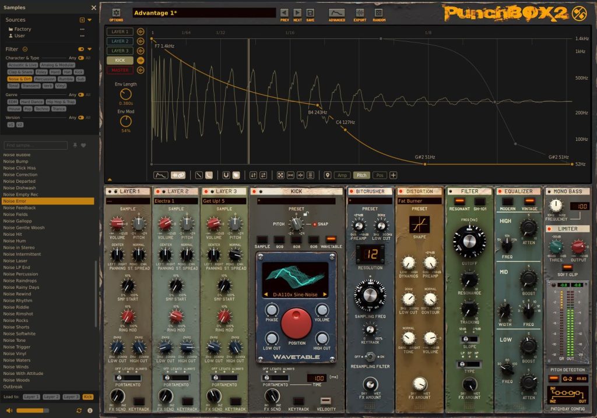This screenshot has height=418, width=597.
Task: Collapse the Sources section arrow
Action: coord(90,20)
